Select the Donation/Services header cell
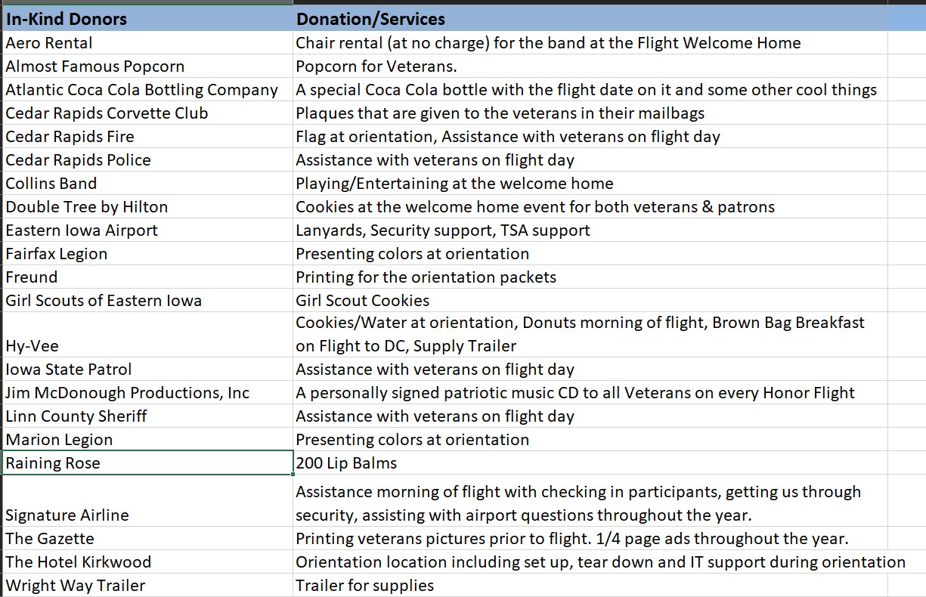Viewport: 926px width, 597px height. (590, 19)
